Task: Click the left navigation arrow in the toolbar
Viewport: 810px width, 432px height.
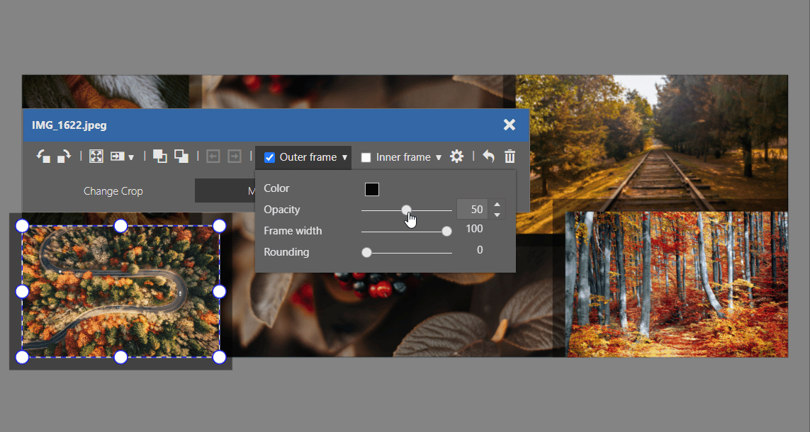Action: click(x=212, y=156)
